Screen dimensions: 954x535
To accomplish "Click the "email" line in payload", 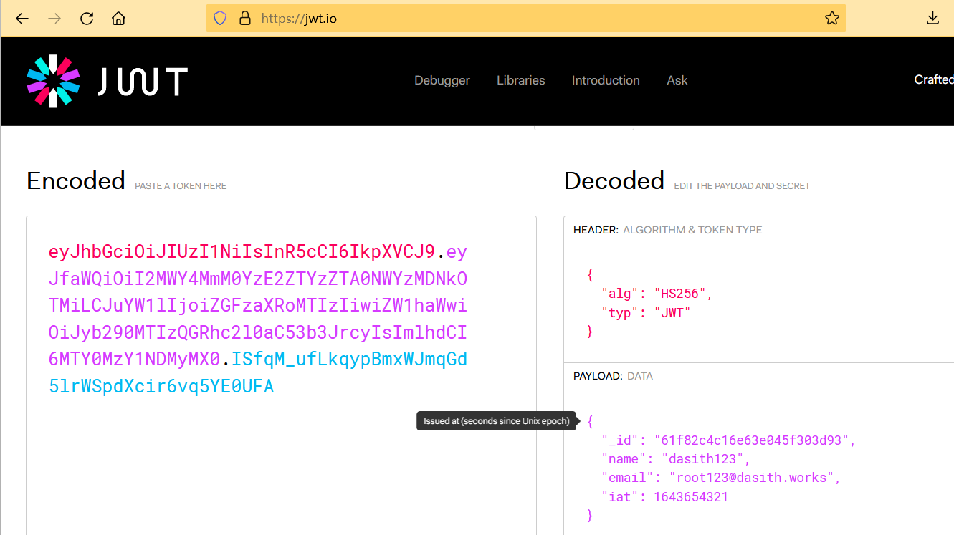I will pyautogui.click(x=720, y=478).
